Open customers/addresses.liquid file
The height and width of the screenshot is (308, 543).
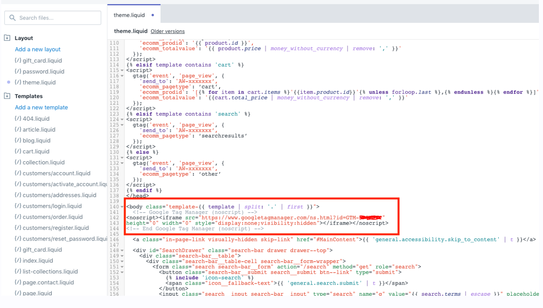[x=59, y=195]
